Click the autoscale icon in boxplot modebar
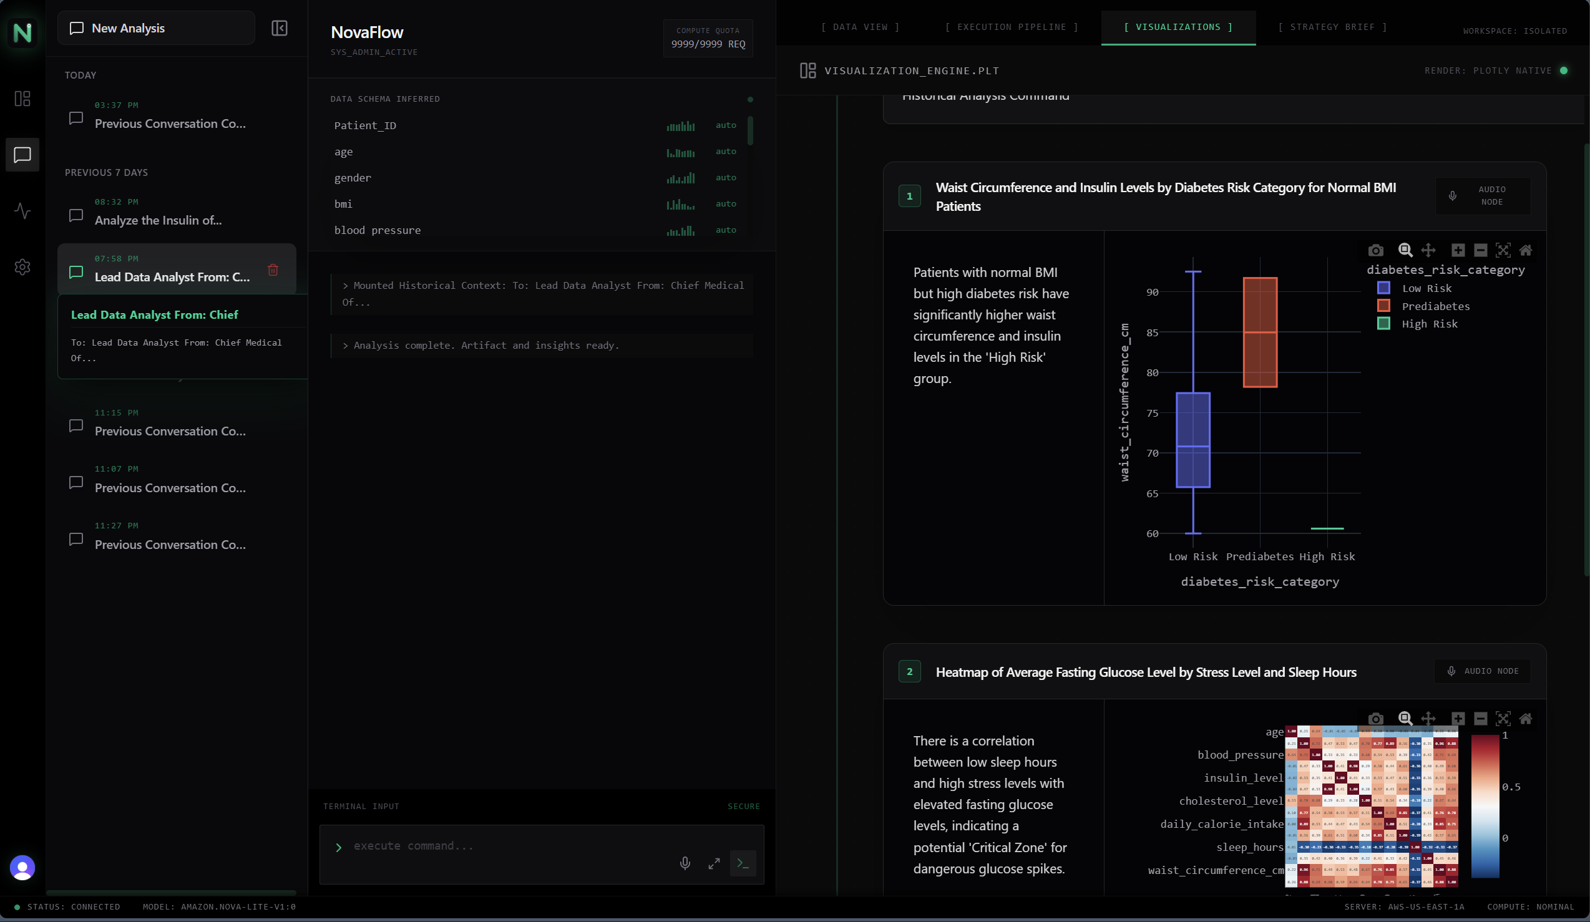This screenshot has width=1590, height=922. pyautogui.click(x=1503, y=250)
